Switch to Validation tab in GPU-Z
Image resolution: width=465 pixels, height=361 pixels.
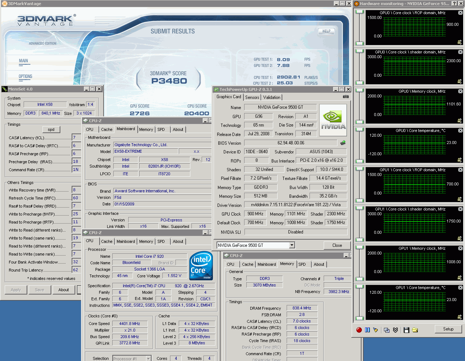click(x=272, y=97)
